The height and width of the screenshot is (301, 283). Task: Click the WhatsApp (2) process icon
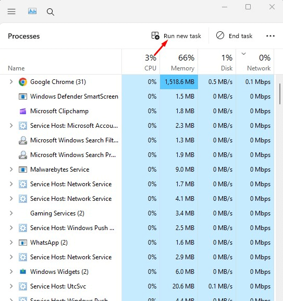tap(23, 243)
